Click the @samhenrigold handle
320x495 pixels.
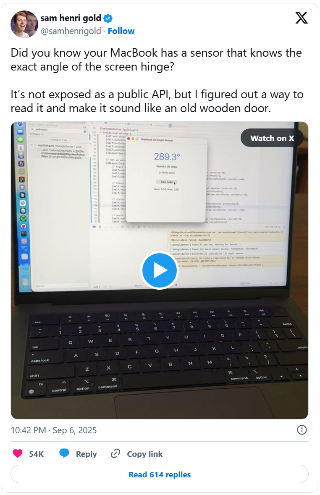71,31
